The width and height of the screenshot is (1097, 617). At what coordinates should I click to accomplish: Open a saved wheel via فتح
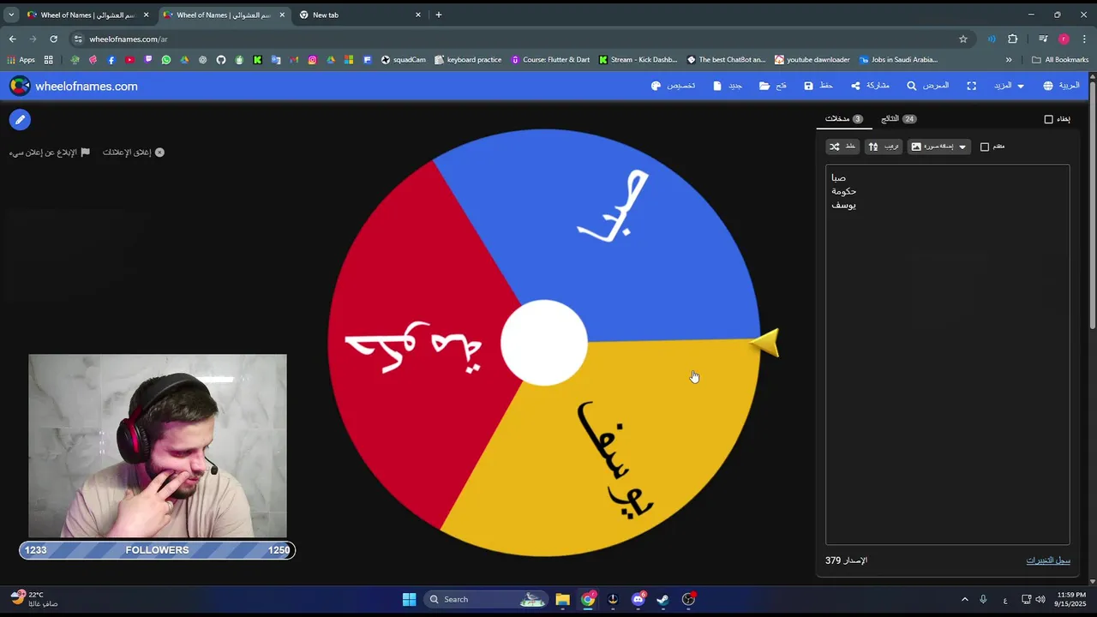point(773,86)
